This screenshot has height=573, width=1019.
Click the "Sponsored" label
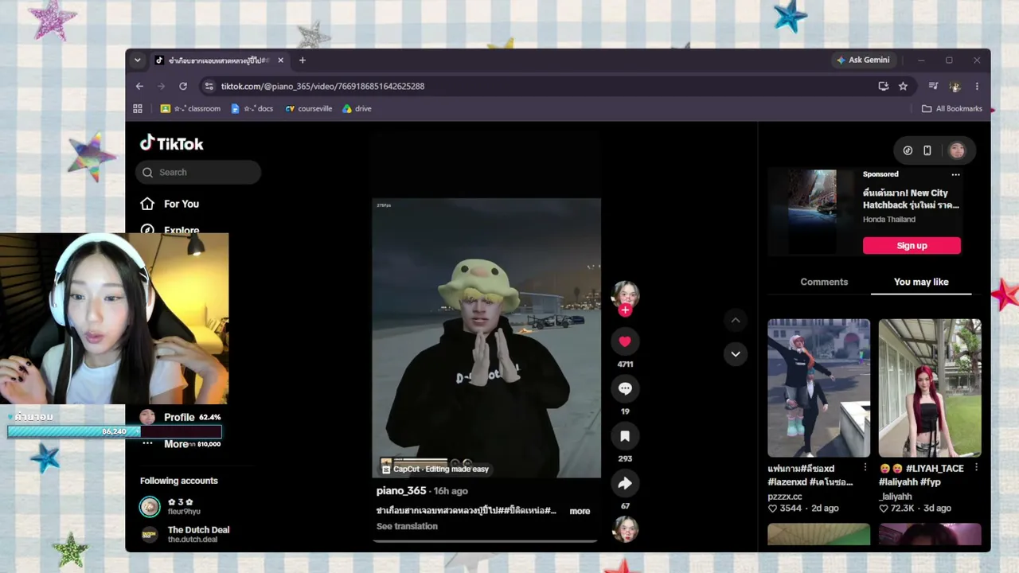pyautogui.click(x=880, y=174)
